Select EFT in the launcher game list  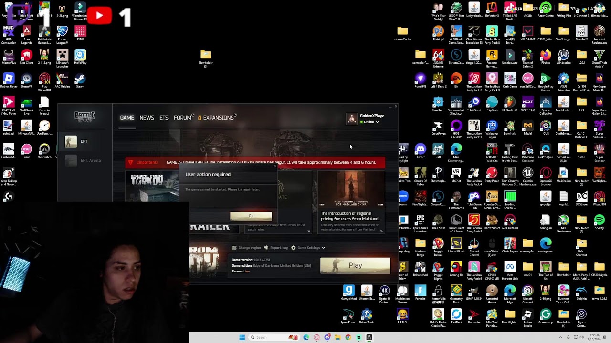[85, 141]
